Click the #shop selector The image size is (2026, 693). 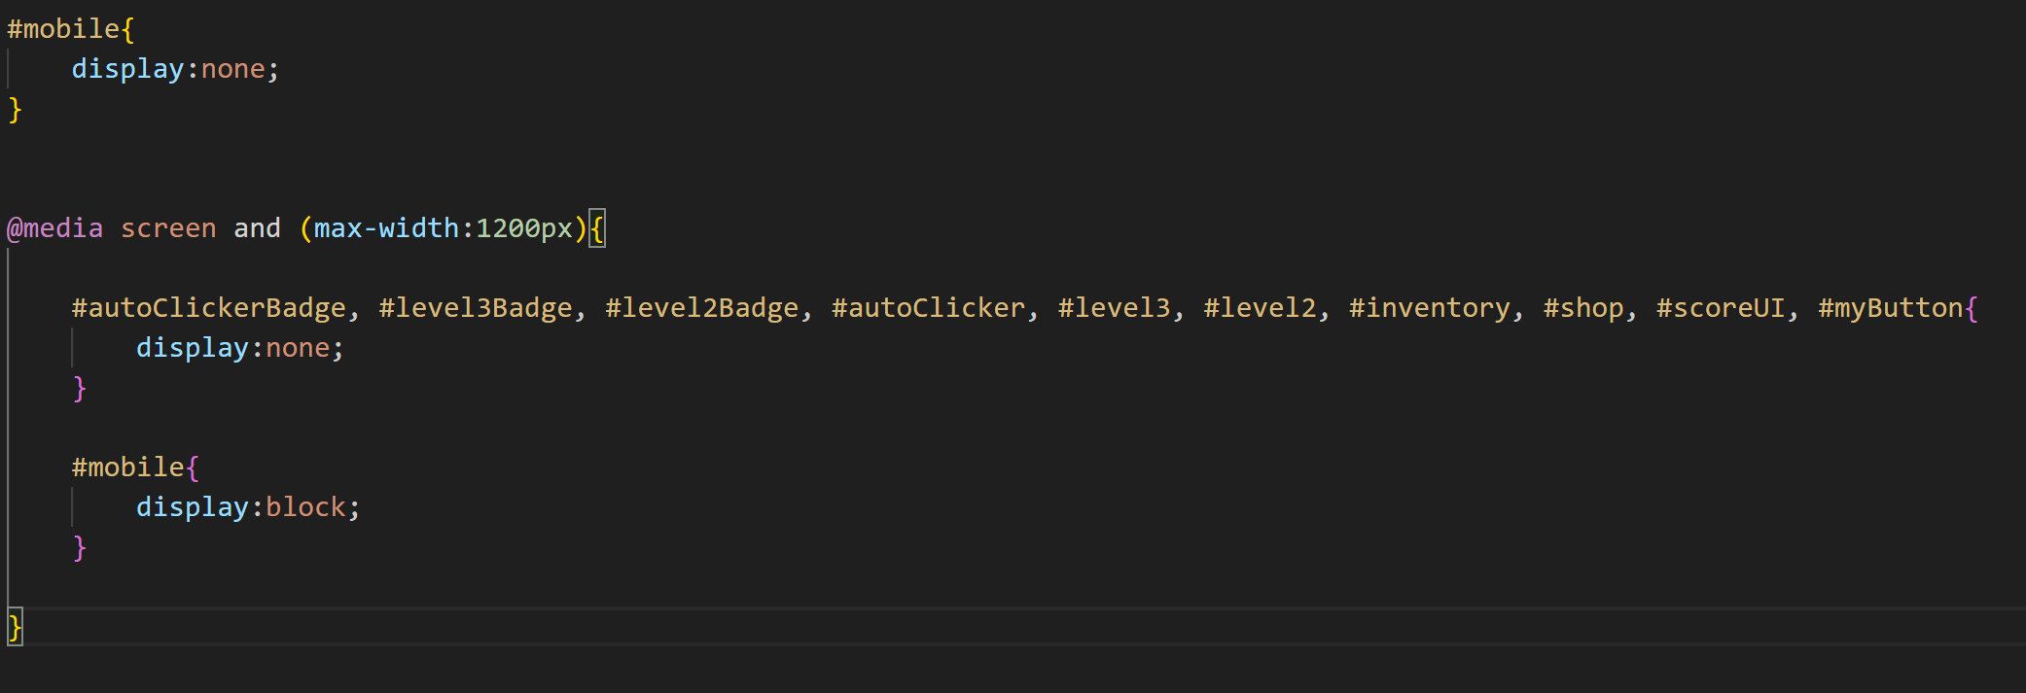point(1583,308)
